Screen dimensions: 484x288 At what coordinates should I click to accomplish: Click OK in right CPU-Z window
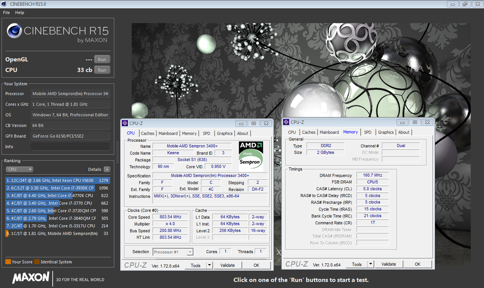click(417, 264)
